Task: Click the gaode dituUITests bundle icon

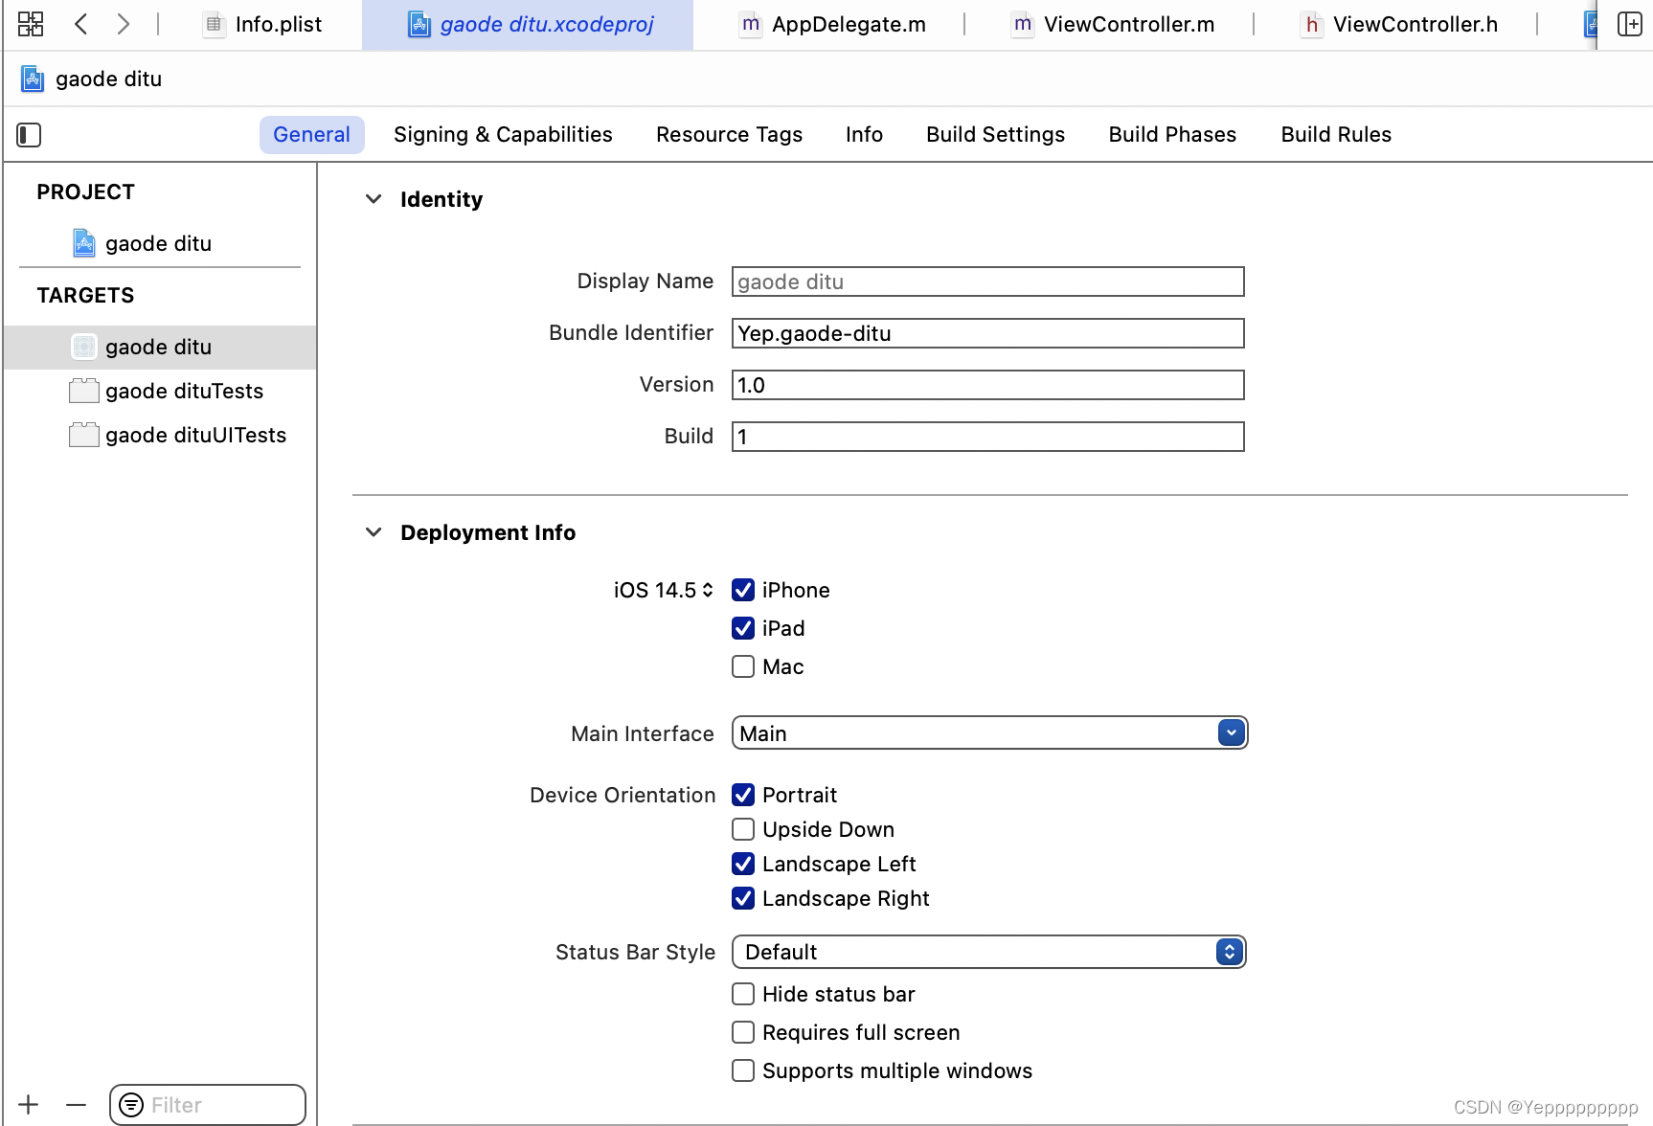Action: [x=84, y=435]
